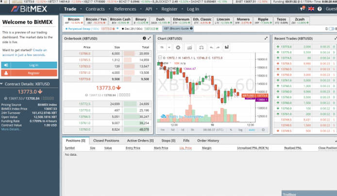This screenshot has width=337, height=196.
Task: Expand the Chart panel to fullscreen
Action: click(x=266, y=38)
